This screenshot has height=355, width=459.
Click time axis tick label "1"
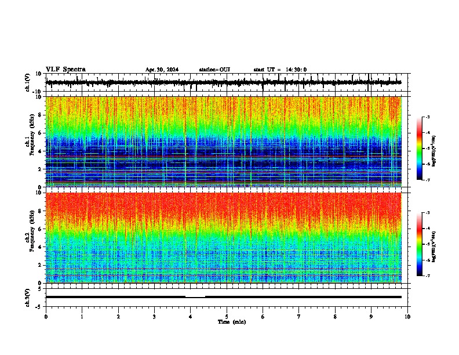coord(82,317)
